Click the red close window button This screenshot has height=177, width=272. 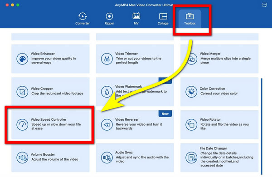(7, 5)
